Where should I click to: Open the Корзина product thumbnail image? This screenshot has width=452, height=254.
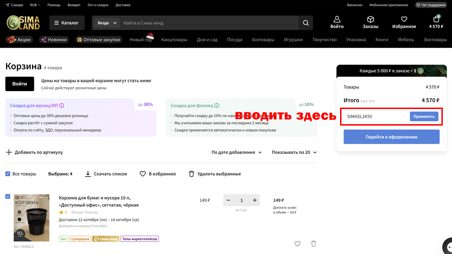coord(31,218)
